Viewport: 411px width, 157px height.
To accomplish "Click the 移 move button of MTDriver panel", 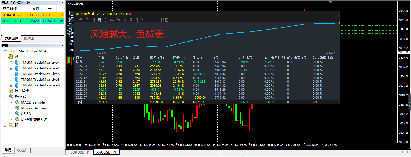I will [72, 20].
